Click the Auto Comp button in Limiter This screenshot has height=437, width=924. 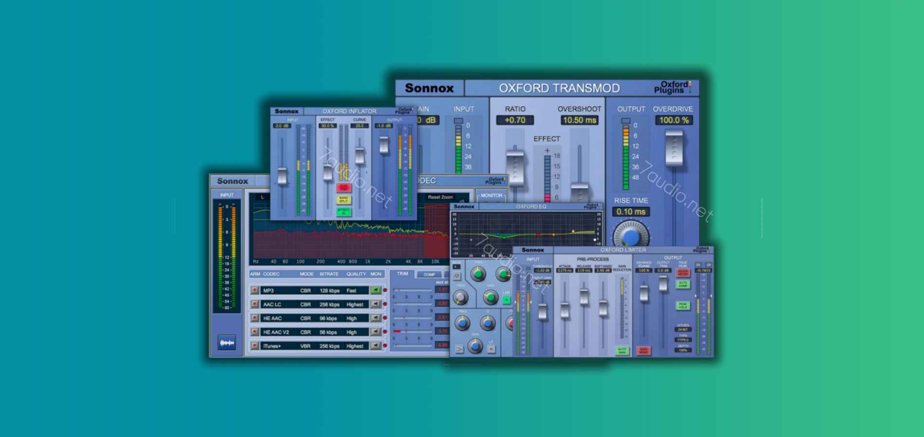coord(683,284)
